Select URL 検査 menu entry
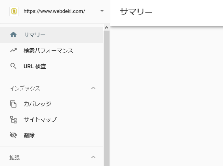Screen dimensions: 223x166 click(52, 66)
